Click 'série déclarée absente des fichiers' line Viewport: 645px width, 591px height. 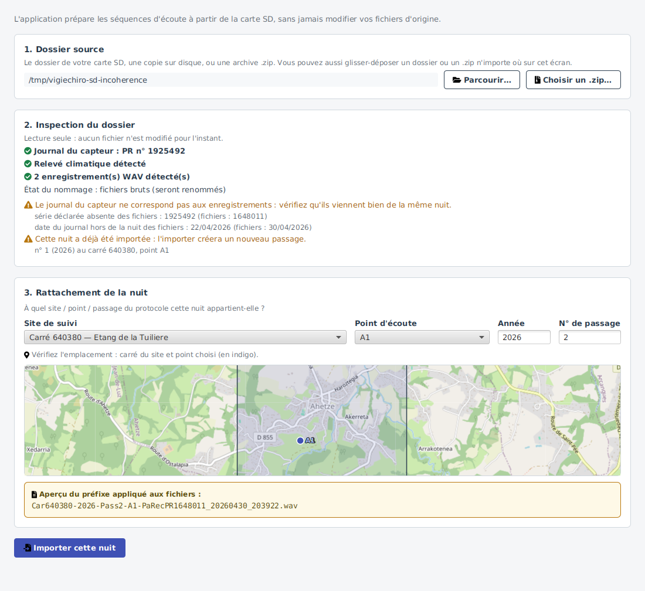(x=151, y=216)
